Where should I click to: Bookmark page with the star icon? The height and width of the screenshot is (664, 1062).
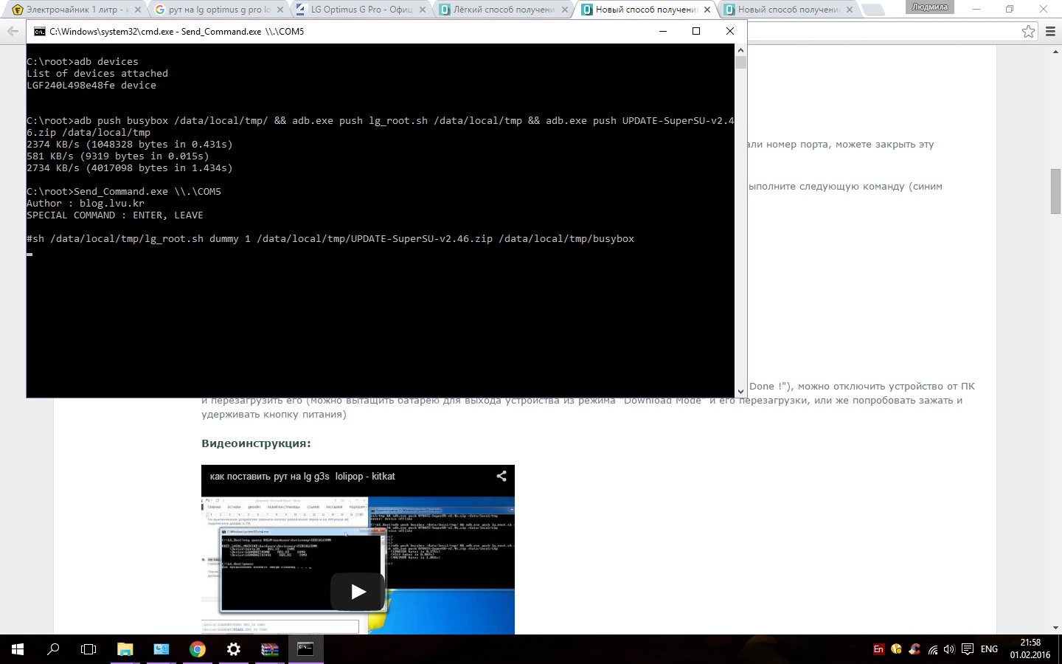(1028, 31)
